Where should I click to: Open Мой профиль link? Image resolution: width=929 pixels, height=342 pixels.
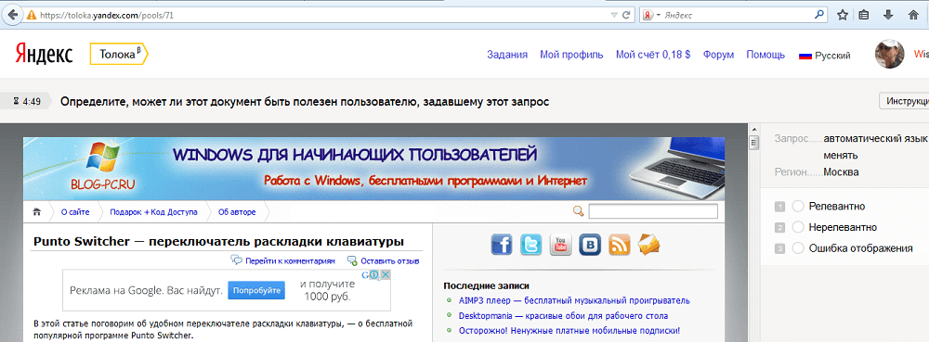click(571, 55)
